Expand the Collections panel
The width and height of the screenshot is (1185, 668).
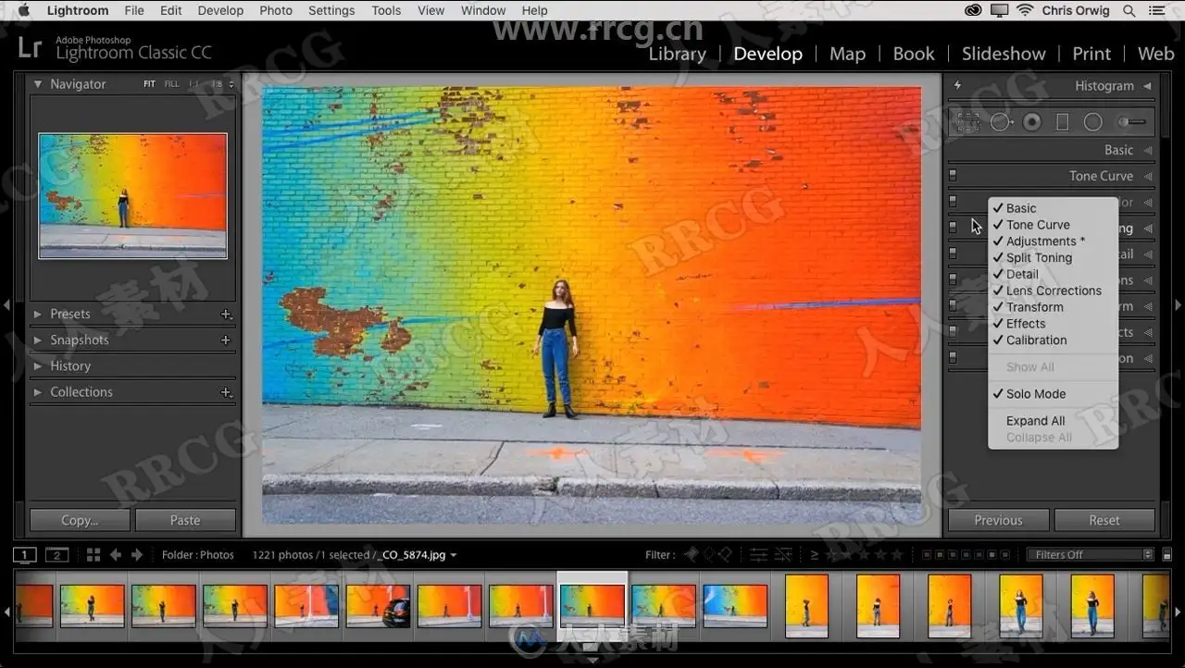[x=38, y=392]
